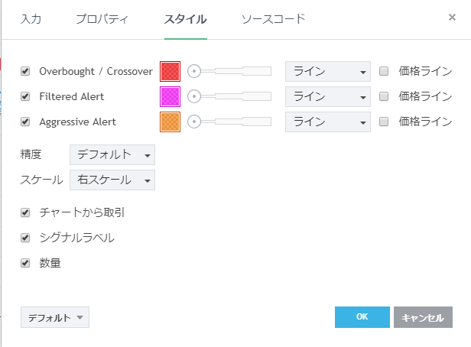Click the OK button
Screen dimensions: 471x347
pyautogui.click(x=362, y=317)
